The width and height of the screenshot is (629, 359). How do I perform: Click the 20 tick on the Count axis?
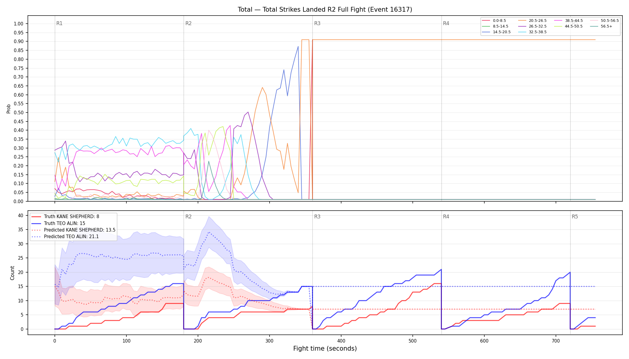21,272
